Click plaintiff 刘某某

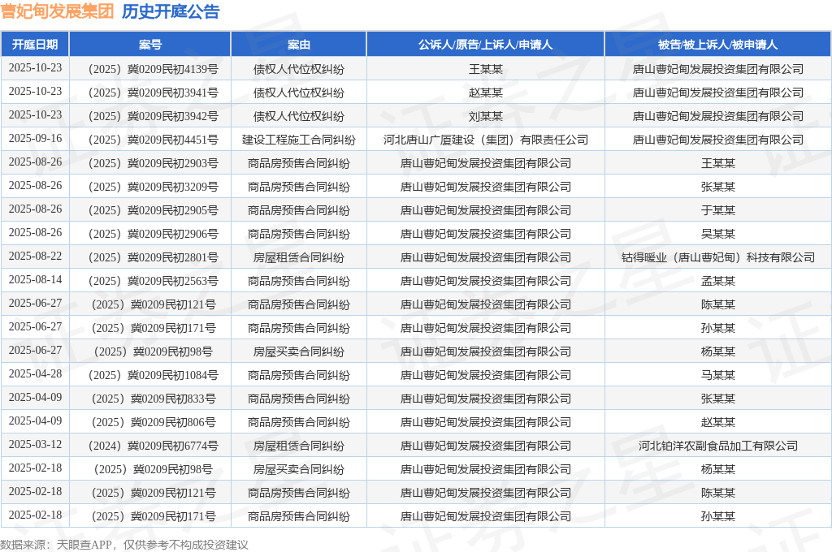(486, 116)
